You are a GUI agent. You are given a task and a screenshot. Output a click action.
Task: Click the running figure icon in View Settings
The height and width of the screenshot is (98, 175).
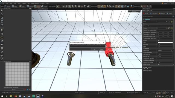click(x=125, y=6)
